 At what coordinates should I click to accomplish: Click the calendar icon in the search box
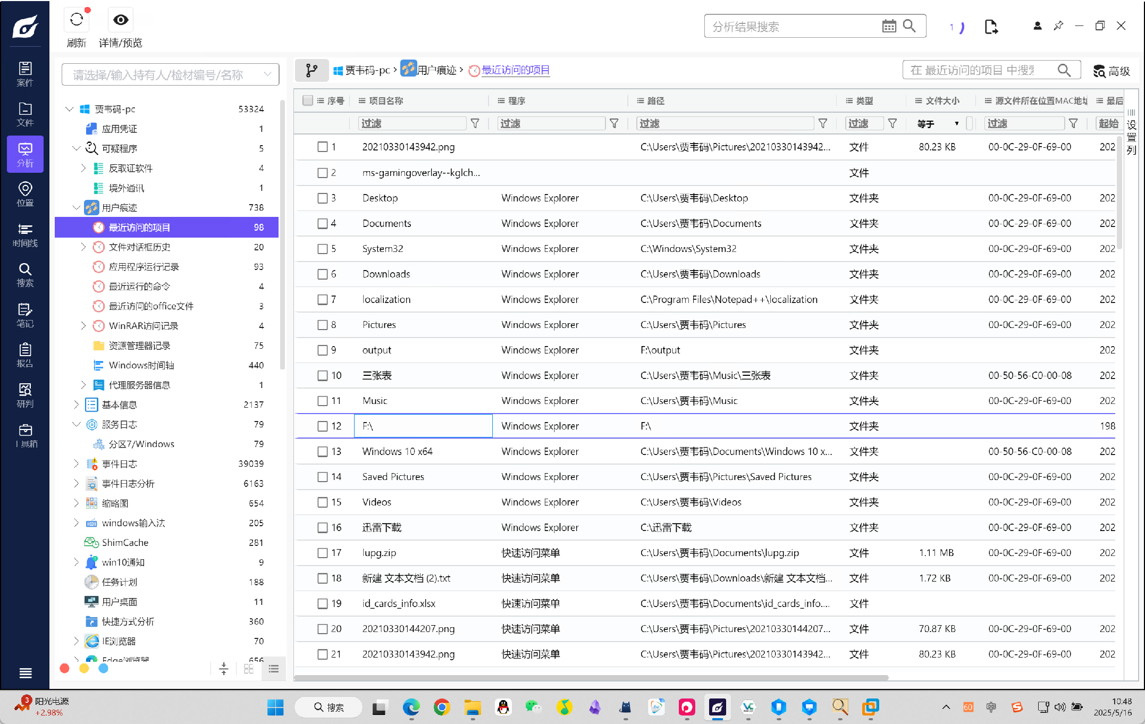(889, 26)
